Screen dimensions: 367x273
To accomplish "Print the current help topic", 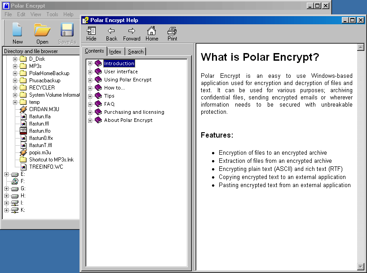I will [172, 34].
